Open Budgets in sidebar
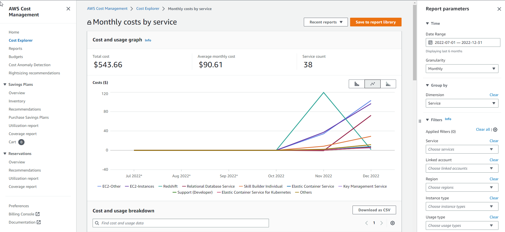The height and width of the screenshot is (232, 505). pos(16,57)
